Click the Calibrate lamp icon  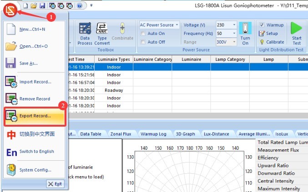262,42
